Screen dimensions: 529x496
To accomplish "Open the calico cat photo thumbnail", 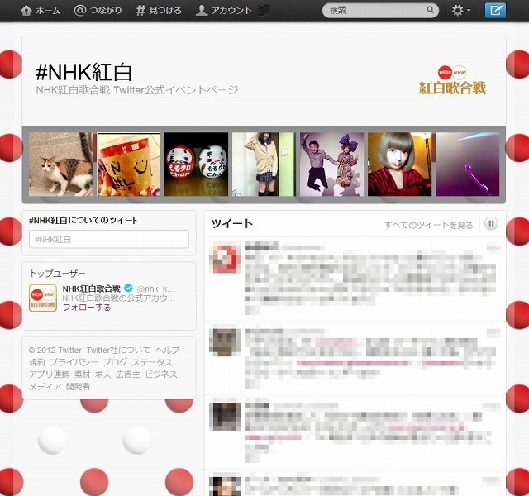I will click(60, 165).
